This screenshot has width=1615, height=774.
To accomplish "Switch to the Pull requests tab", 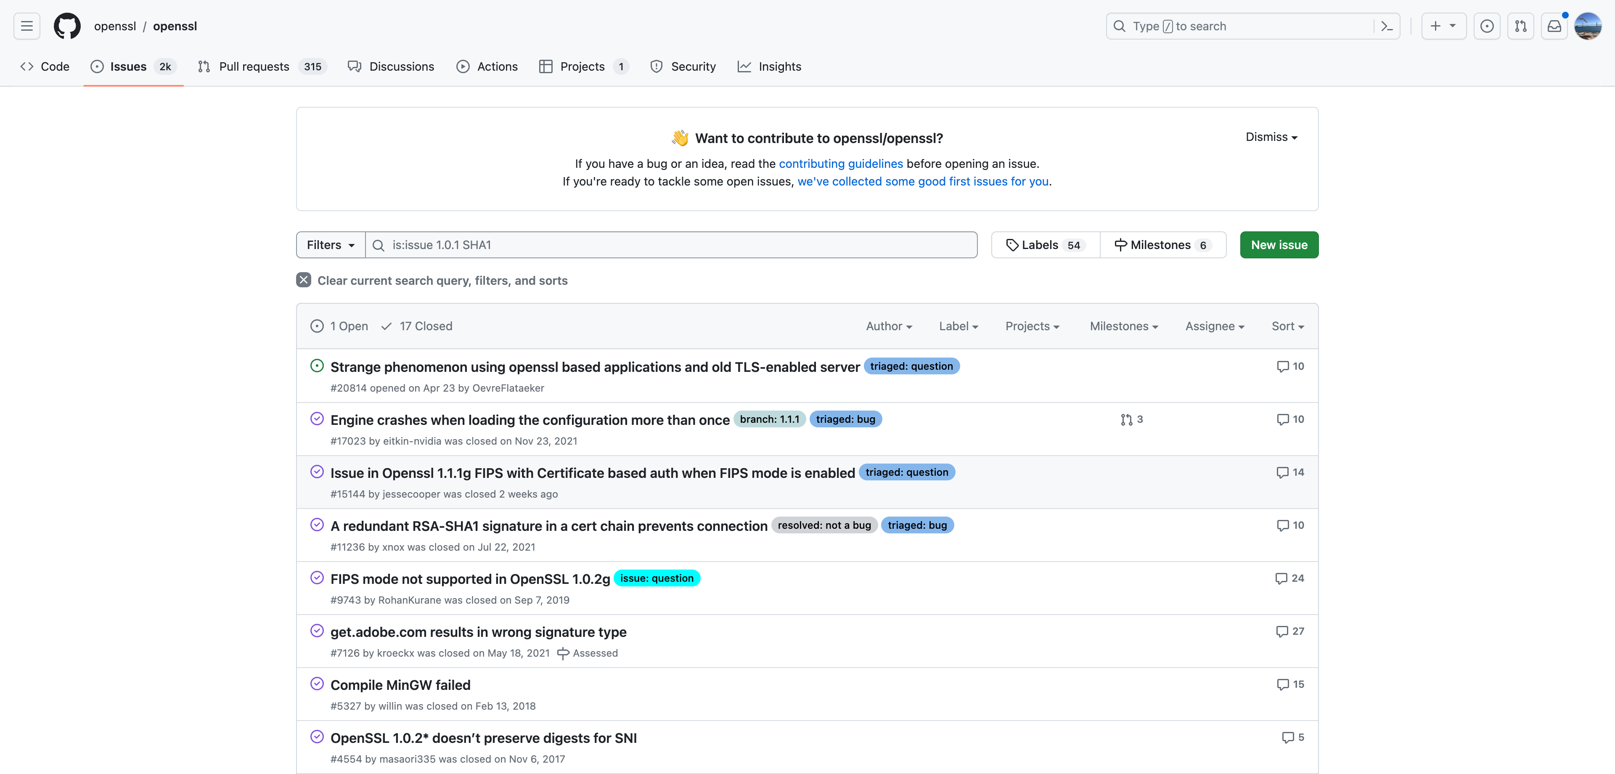I will [x=254, y=66].
